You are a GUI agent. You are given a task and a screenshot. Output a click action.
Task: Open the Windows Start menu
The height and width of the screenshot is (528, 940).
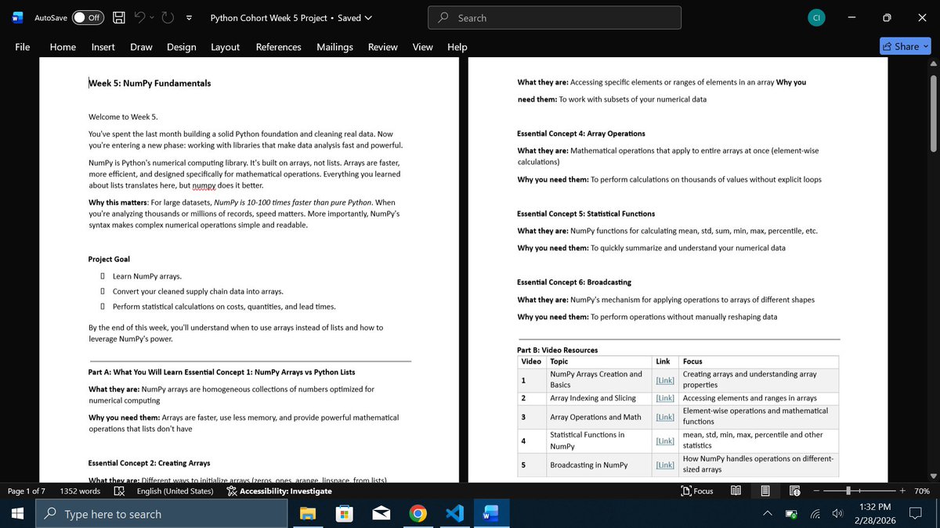(18, 514)
